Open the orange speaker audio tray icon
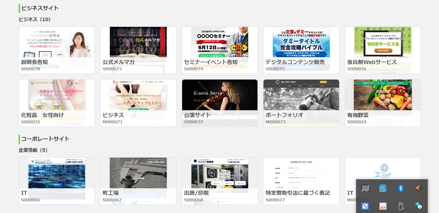The width and height of the screenshot is (439, 213). tap(419, 188)
